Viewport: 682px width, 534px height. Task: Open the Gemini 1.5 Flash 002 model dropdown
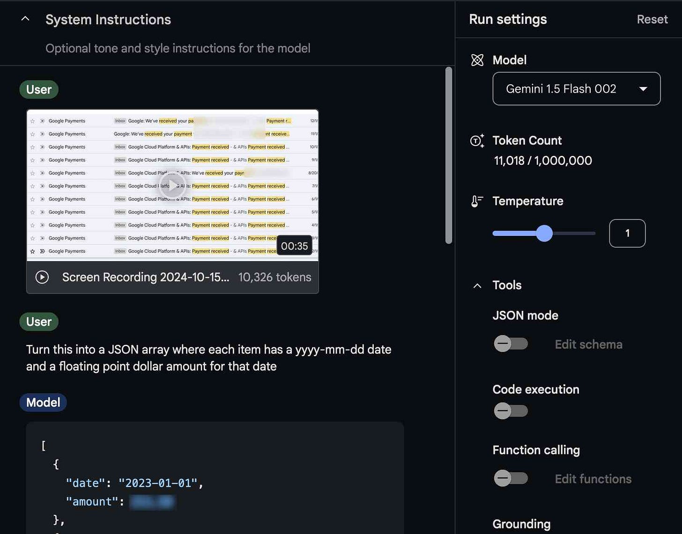pyautogui.click(x=576, y=88)
